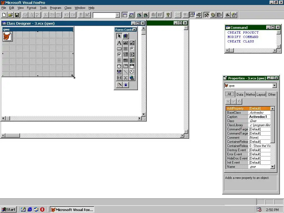Viewport: 284px width, 213px height.
Task: Select the Check Box control tool
Action: tap(119, 55)
